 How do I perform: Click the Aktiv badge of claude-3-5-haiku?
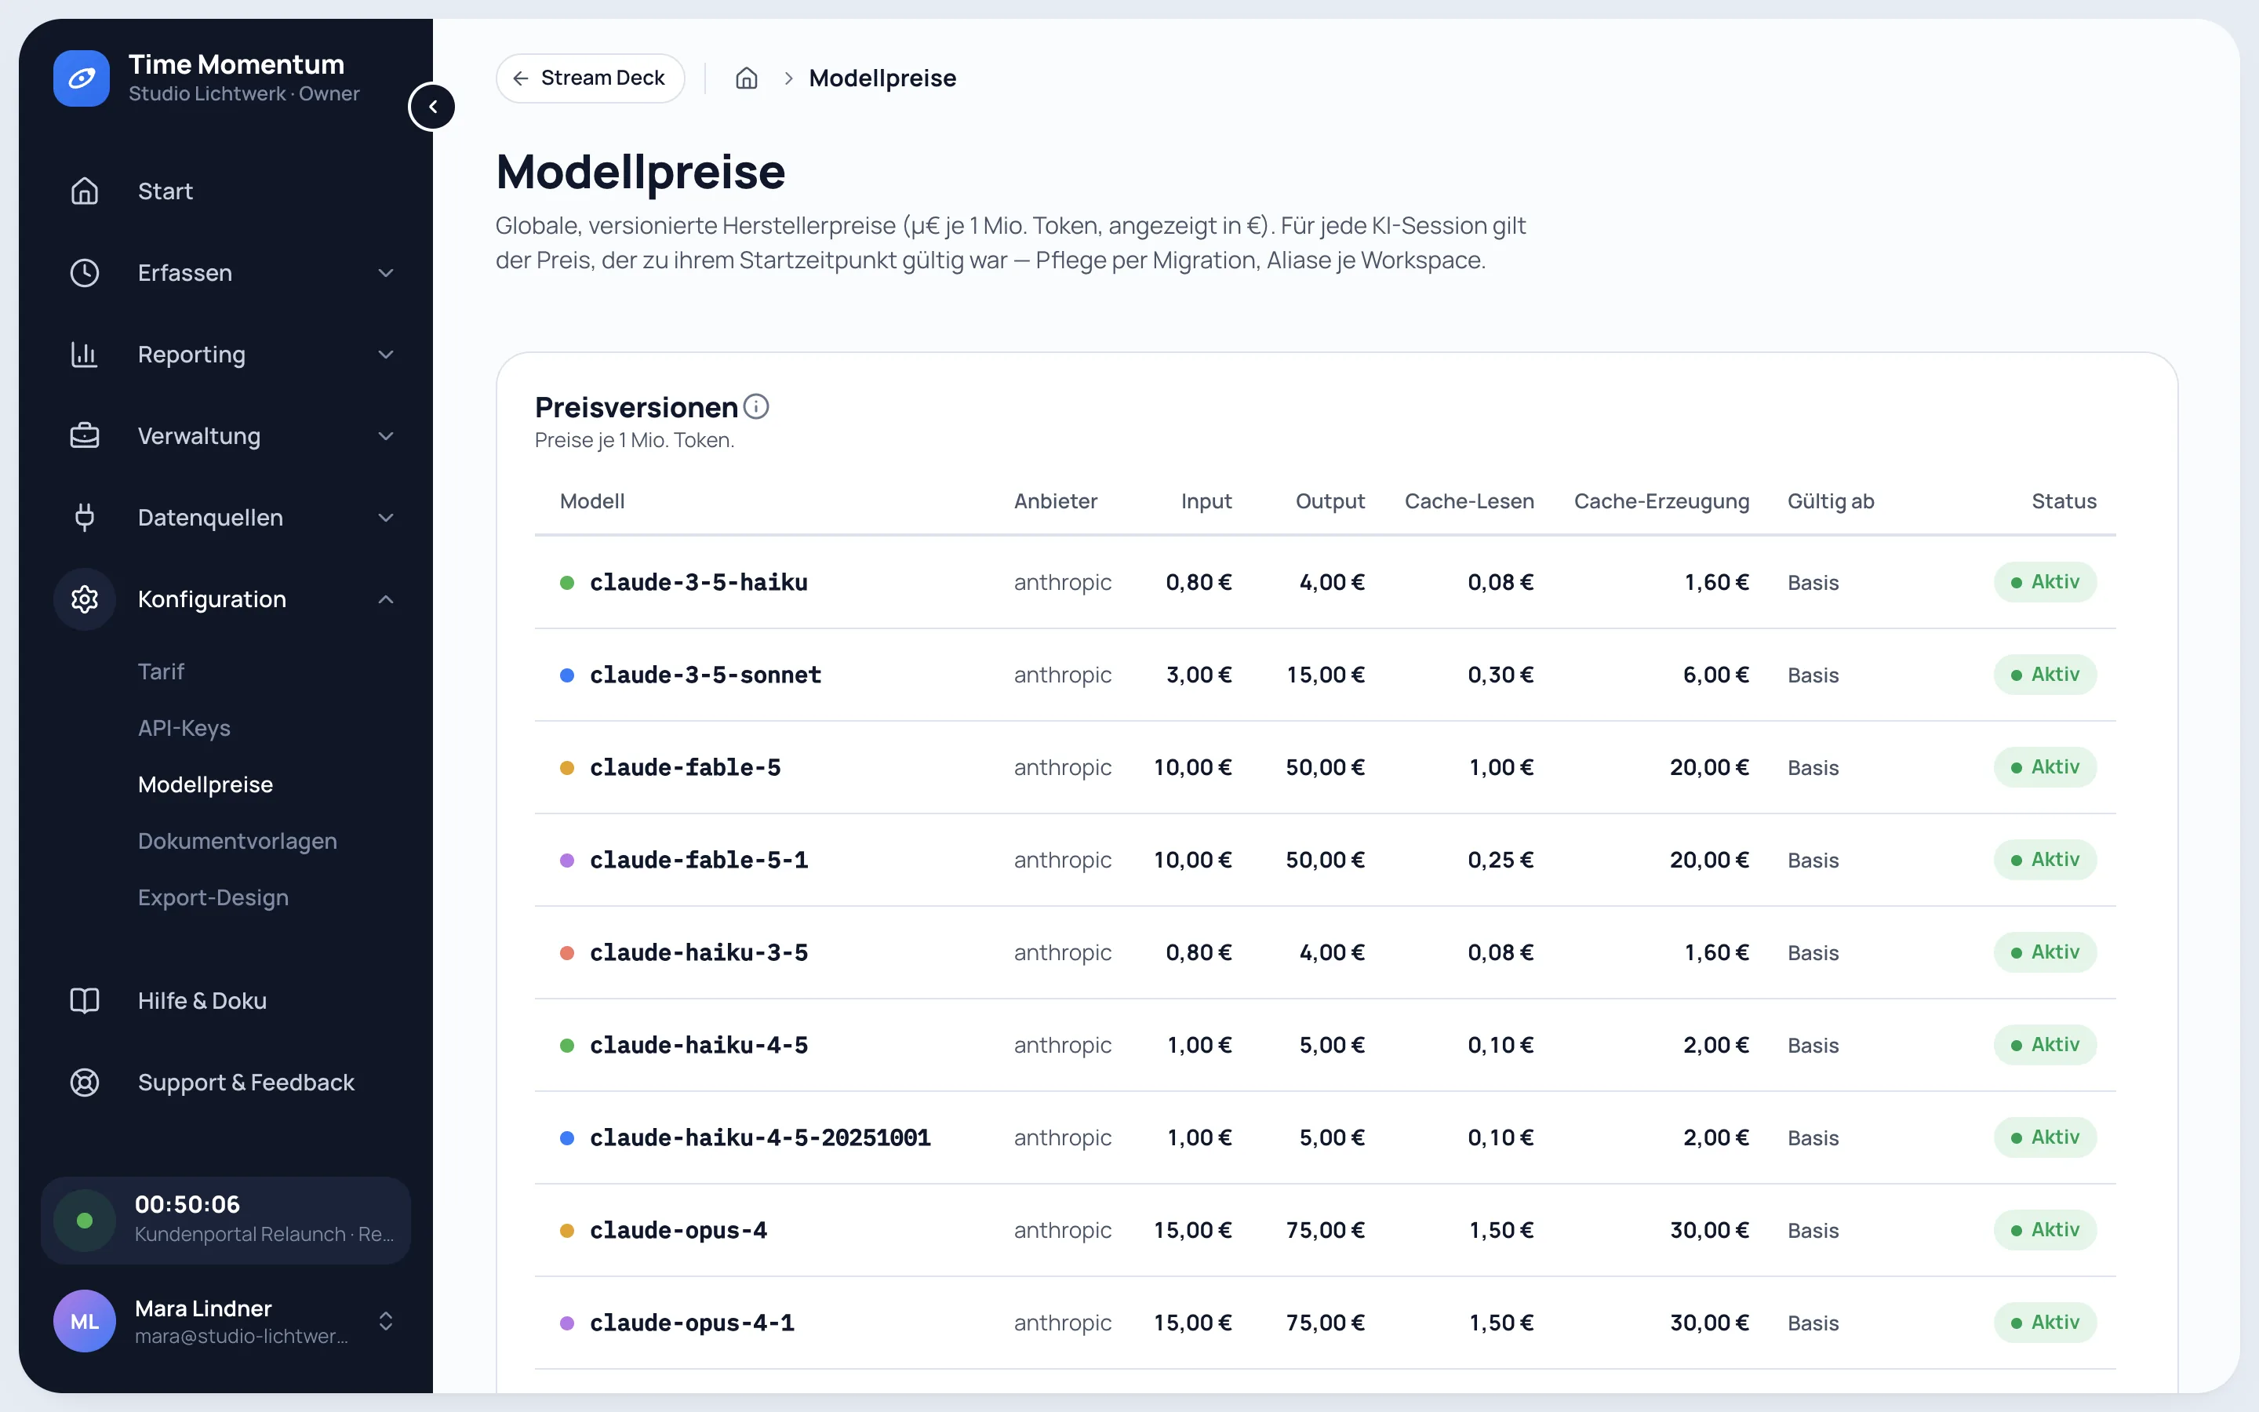point(2045,582)
